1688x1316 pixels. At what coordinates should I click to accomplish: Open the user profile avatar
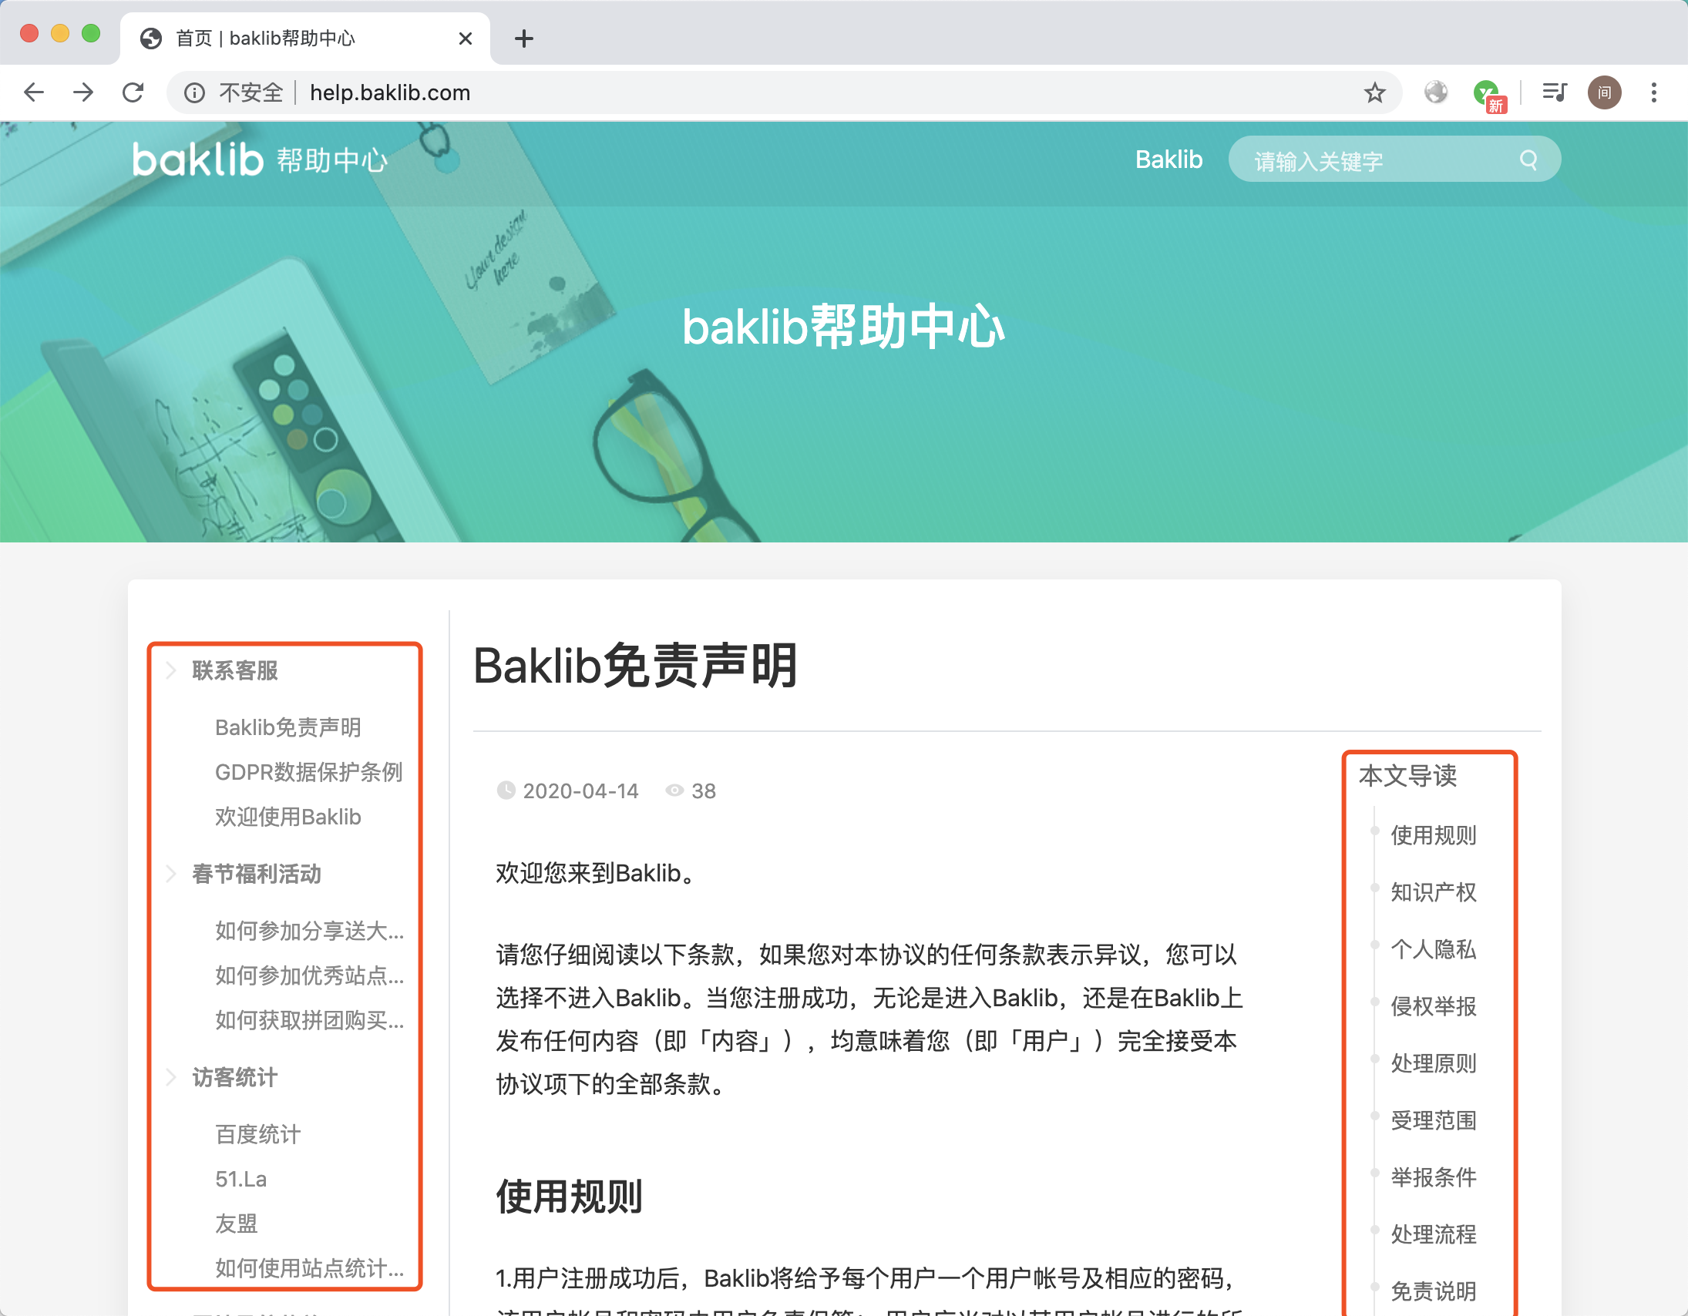tap(1605, 92)
